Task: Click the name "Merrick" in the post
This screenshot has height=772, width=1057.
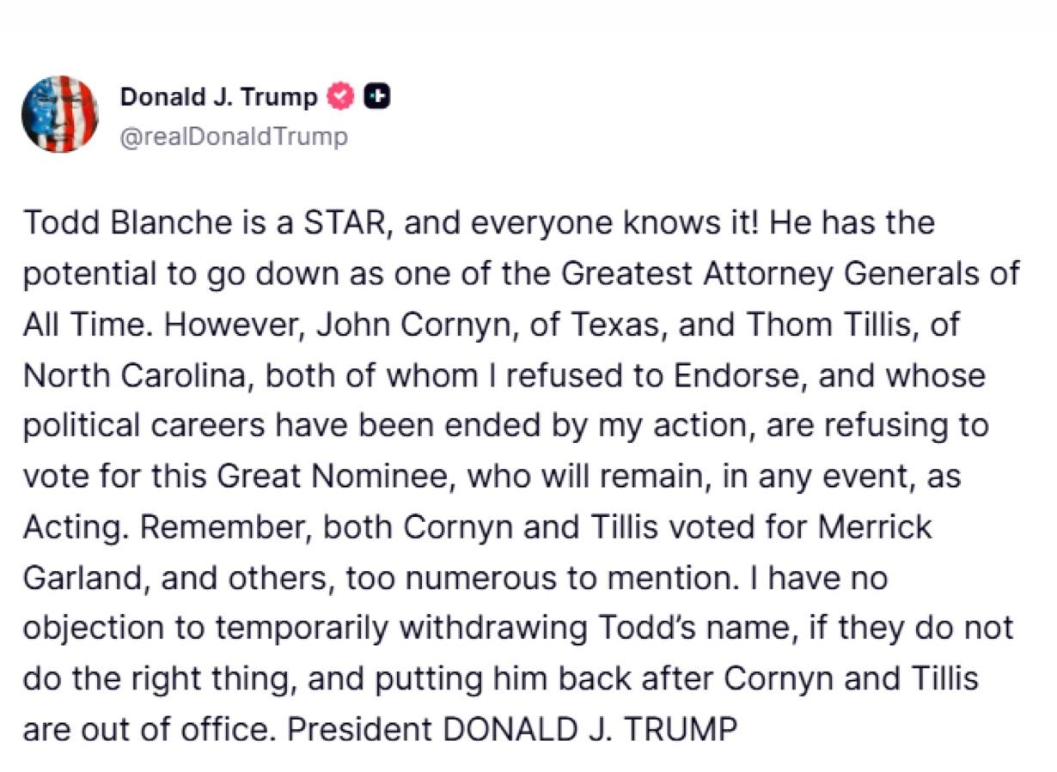Action: click(x=875, y=527)
